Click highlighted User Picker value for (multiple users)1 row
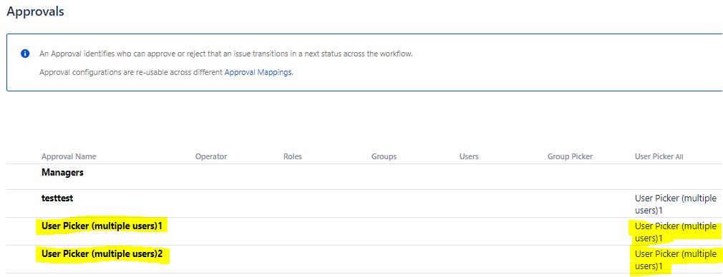 (676, 232)
